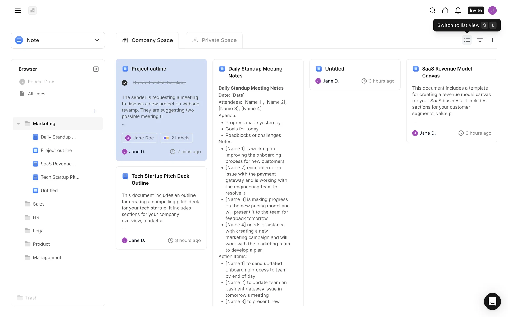
Task: Open Recent Docs
Action: point(41,82)
